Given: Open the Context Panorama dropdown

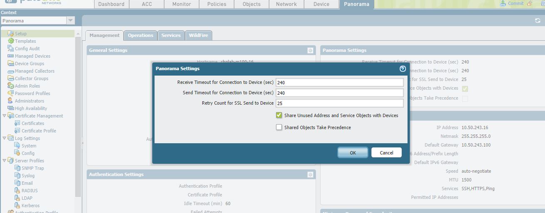Looking at the screenshot, I should click(x=70, y=20).
